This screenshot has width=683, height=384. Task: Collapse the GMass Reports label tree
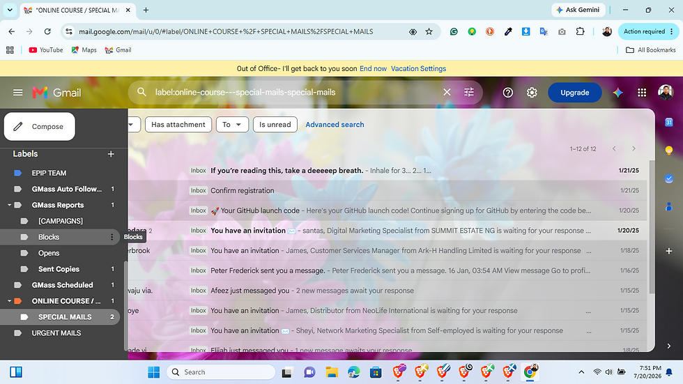click(x=9, y=205)
